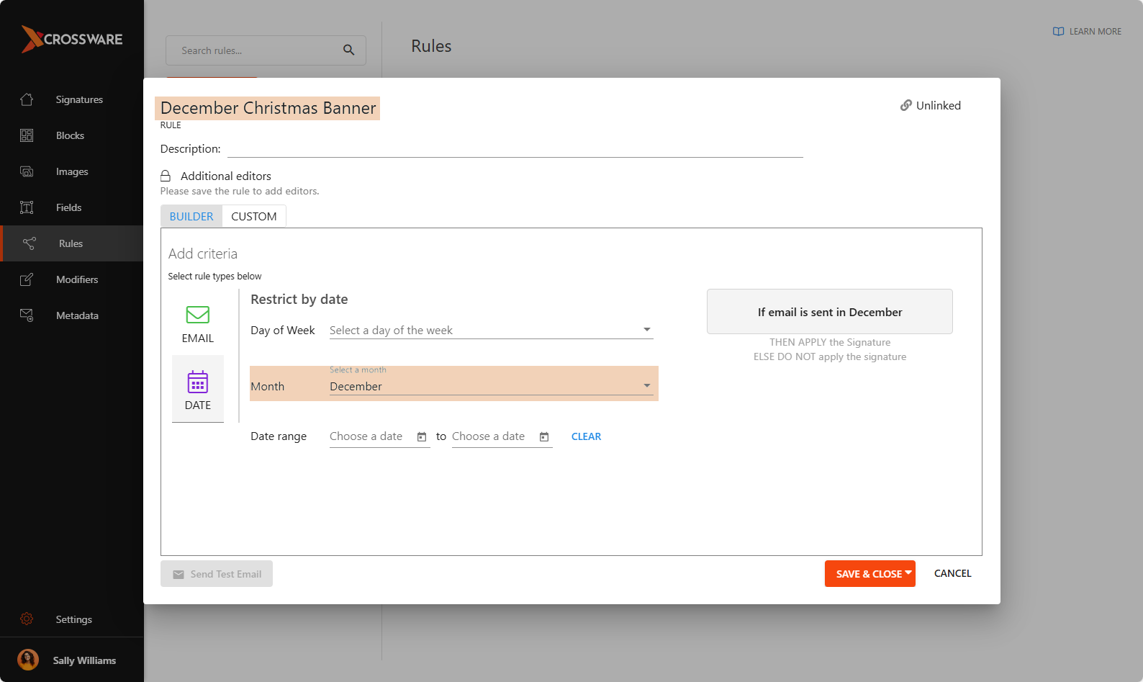Click the search magnifier icon
Viewport: 1143px width, 682px height.
tap(348, 50)
